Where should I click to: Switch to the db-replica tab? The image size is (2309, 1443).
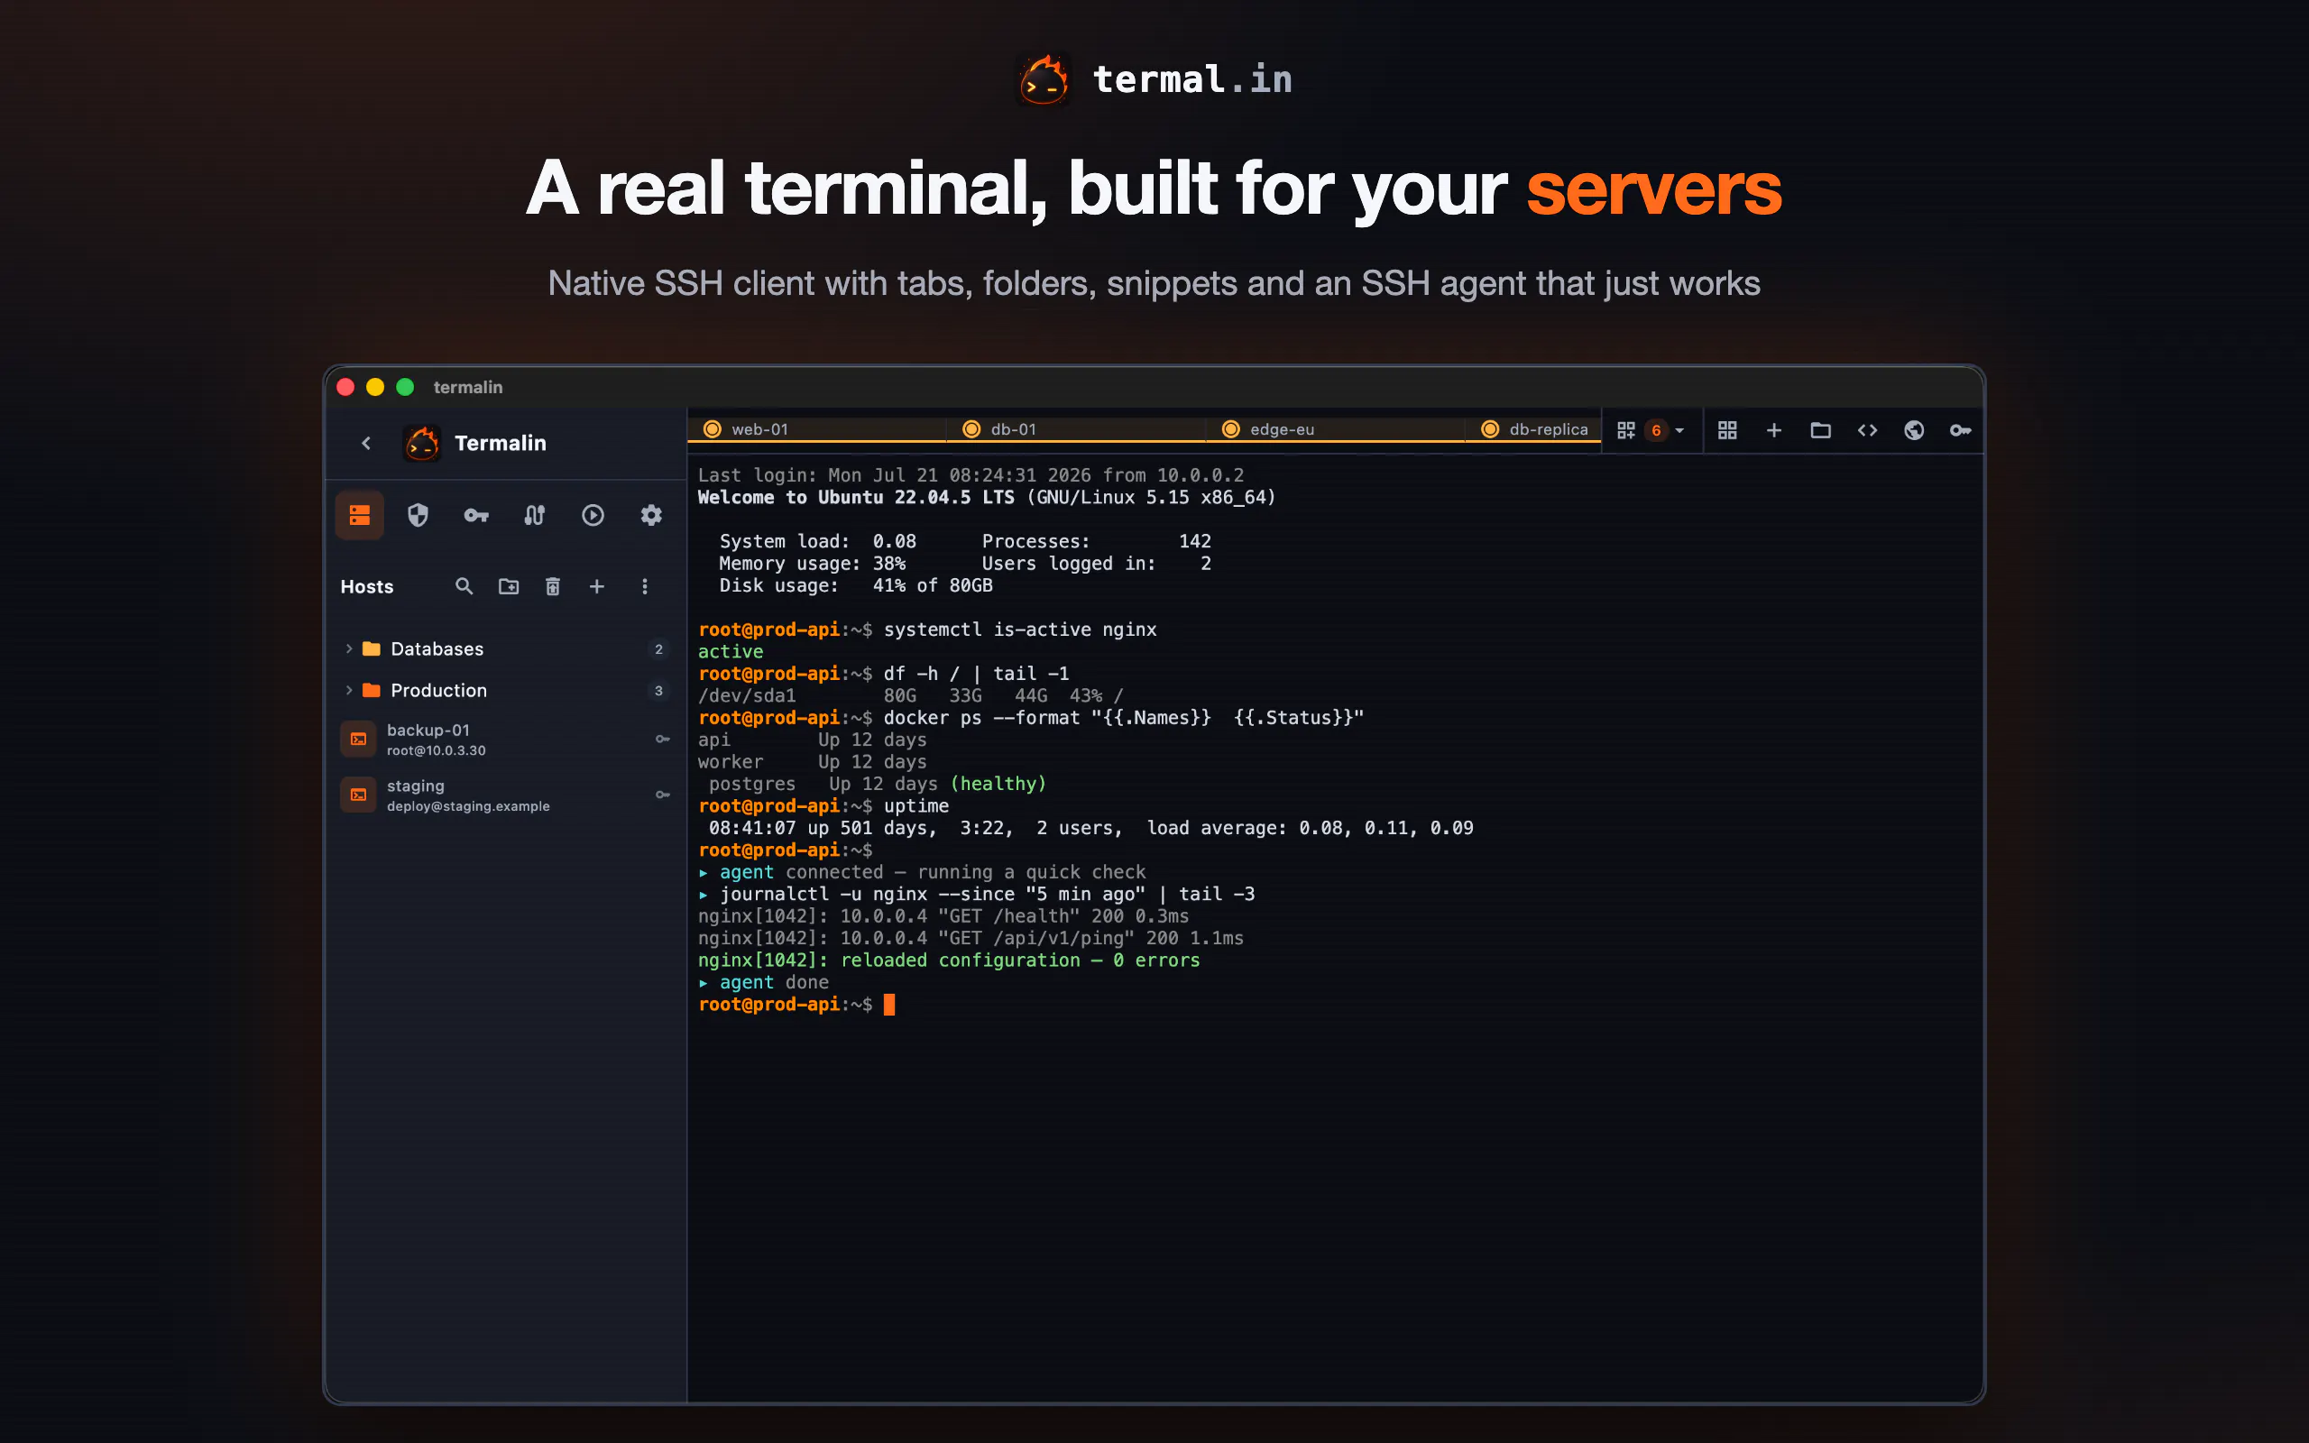click(x=1534, y=429)
